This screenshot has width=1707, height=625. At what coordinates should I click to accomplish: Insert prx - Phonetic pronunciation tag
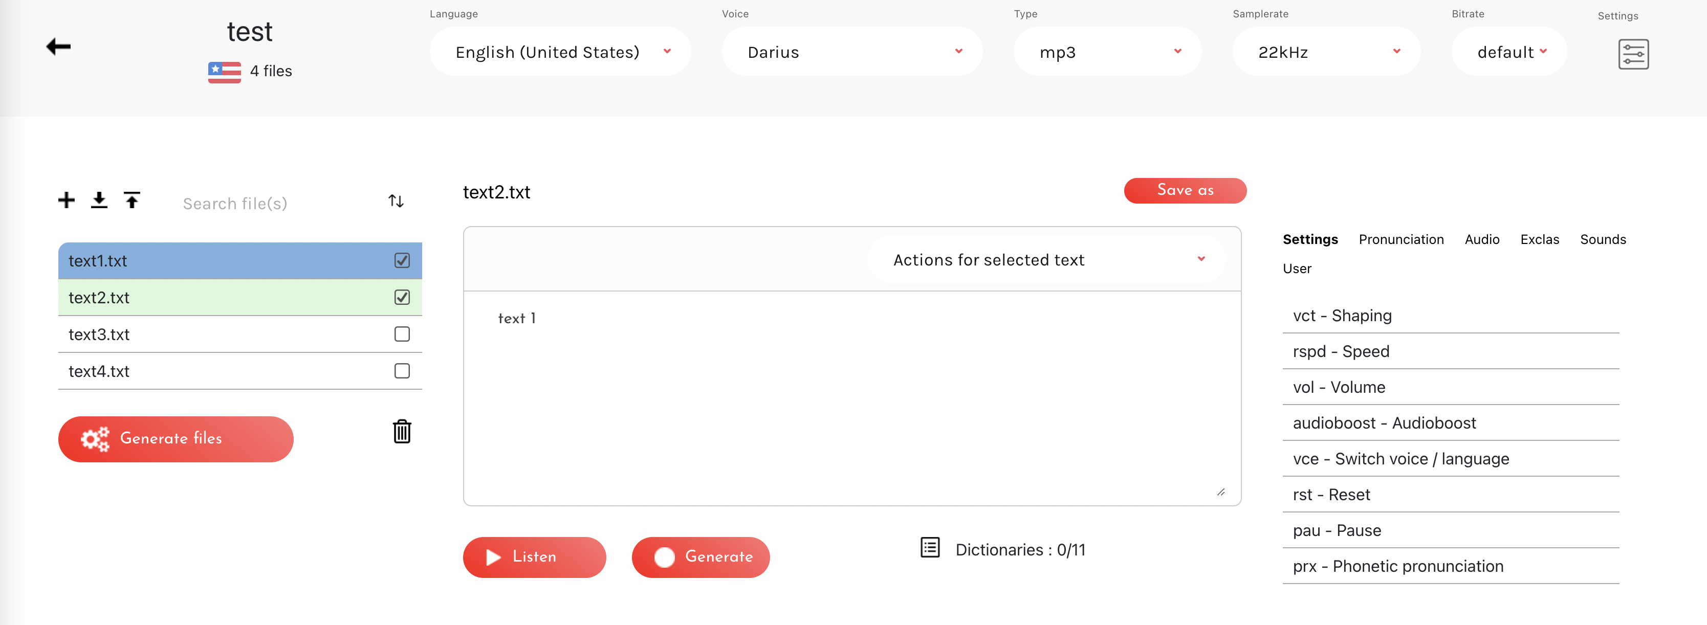click(x=1451, y=566)
